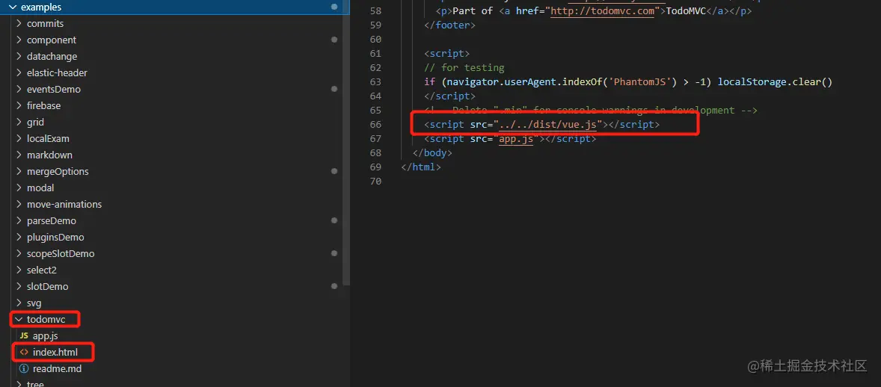Click the modified dot next to examples

pyautogui.click(x=334, y=7)
